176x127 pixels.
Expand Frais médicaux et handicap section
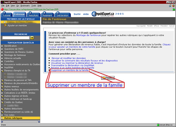pos(2,99)
